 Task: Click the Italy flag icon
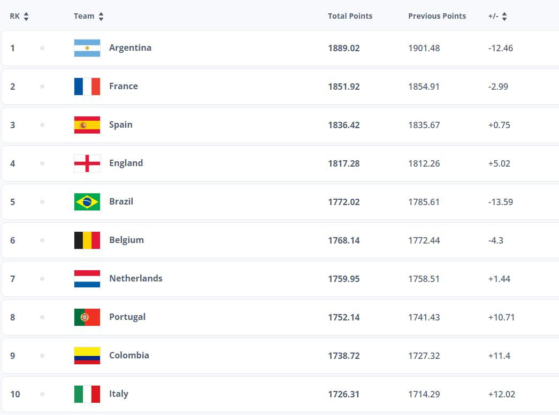[x=87, y=394]
